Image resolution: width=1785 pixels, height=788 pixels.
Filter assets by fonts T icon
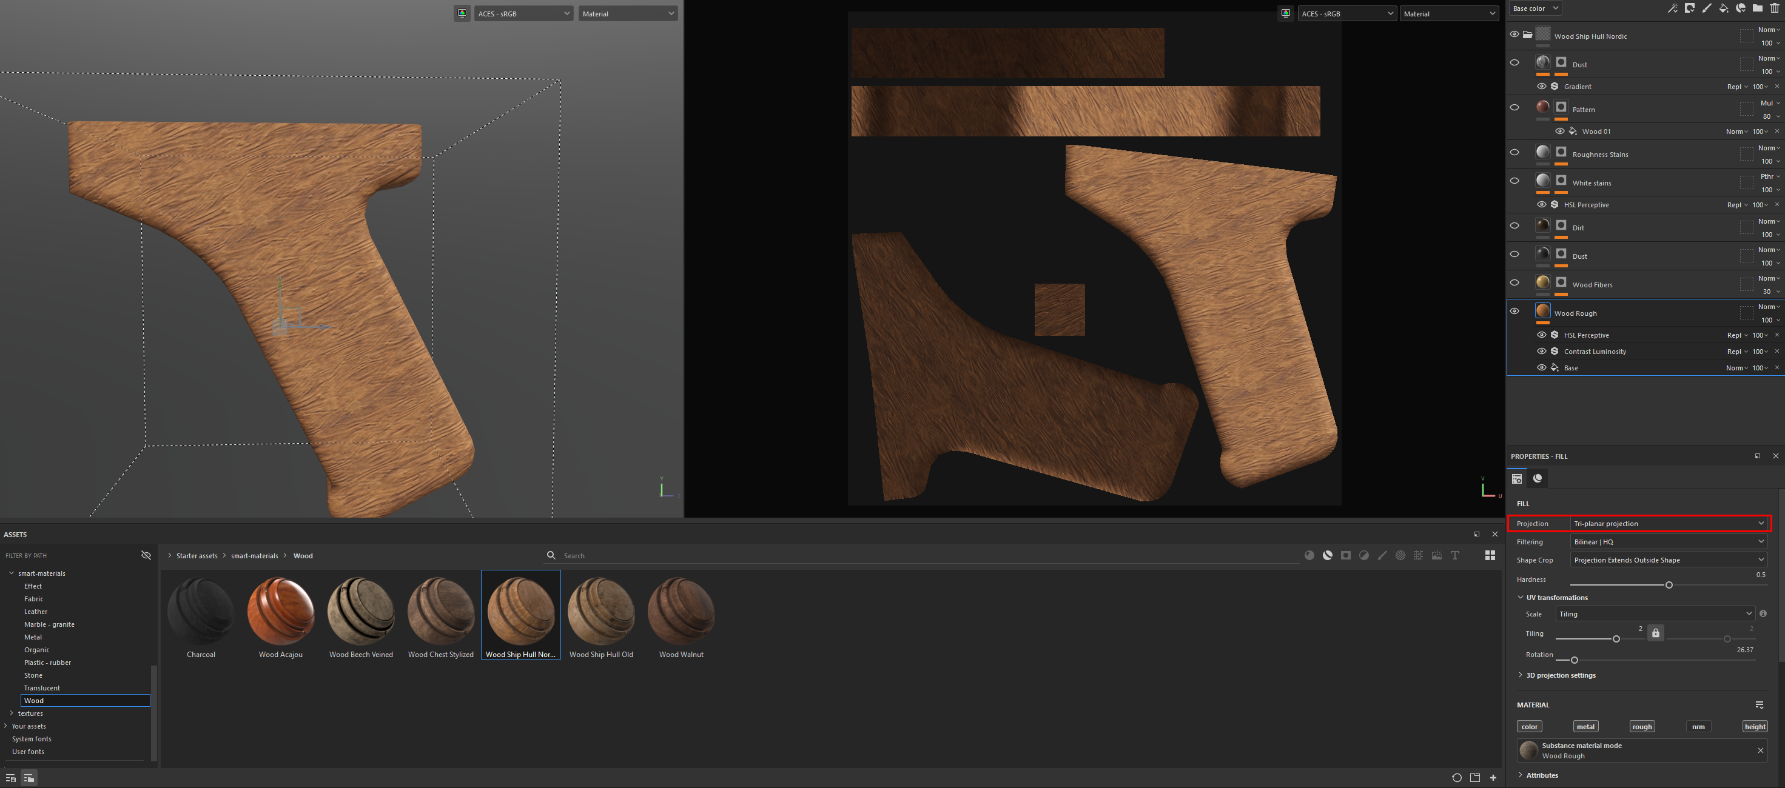click(1455, 555)
